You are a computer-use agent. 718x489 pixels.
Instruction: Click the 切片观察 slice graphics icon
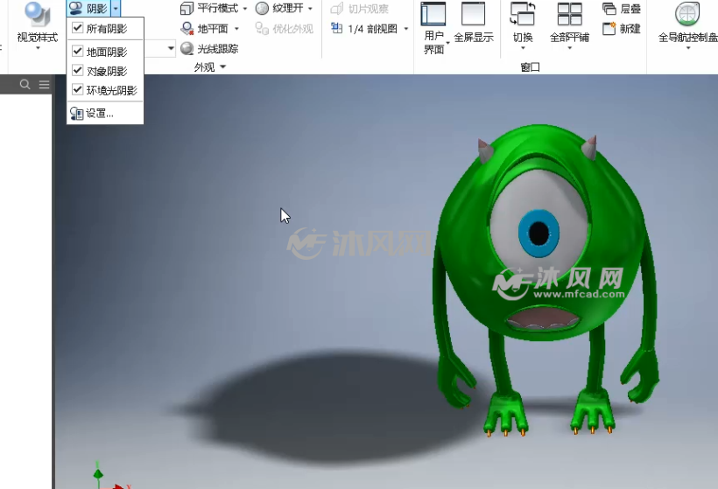click(x=337, y=9)
